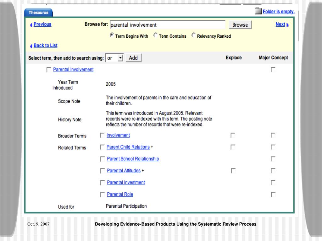Click the 'Explode' column header
This screenshot has height=241, width=322.
(x=234, y=58)
